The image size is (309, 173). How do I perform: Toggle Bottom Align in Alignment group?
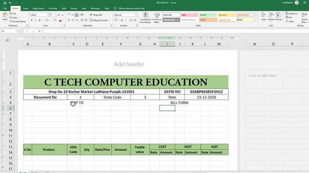click(77, 15)
